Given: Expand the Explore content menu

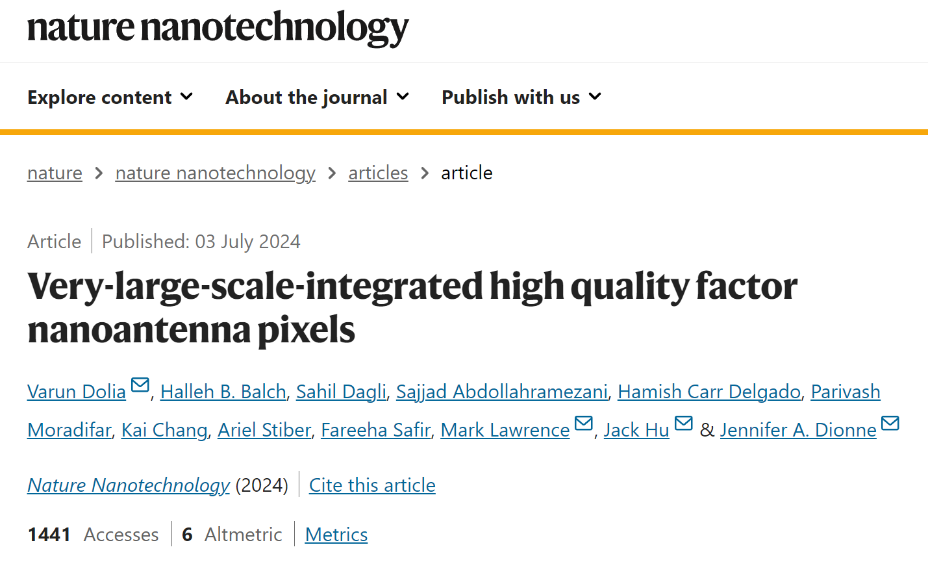Looking at the screenshot, I should pos(110,97).
